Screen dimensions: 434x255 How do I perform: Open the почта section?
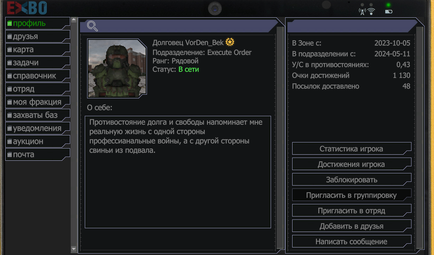37,154
